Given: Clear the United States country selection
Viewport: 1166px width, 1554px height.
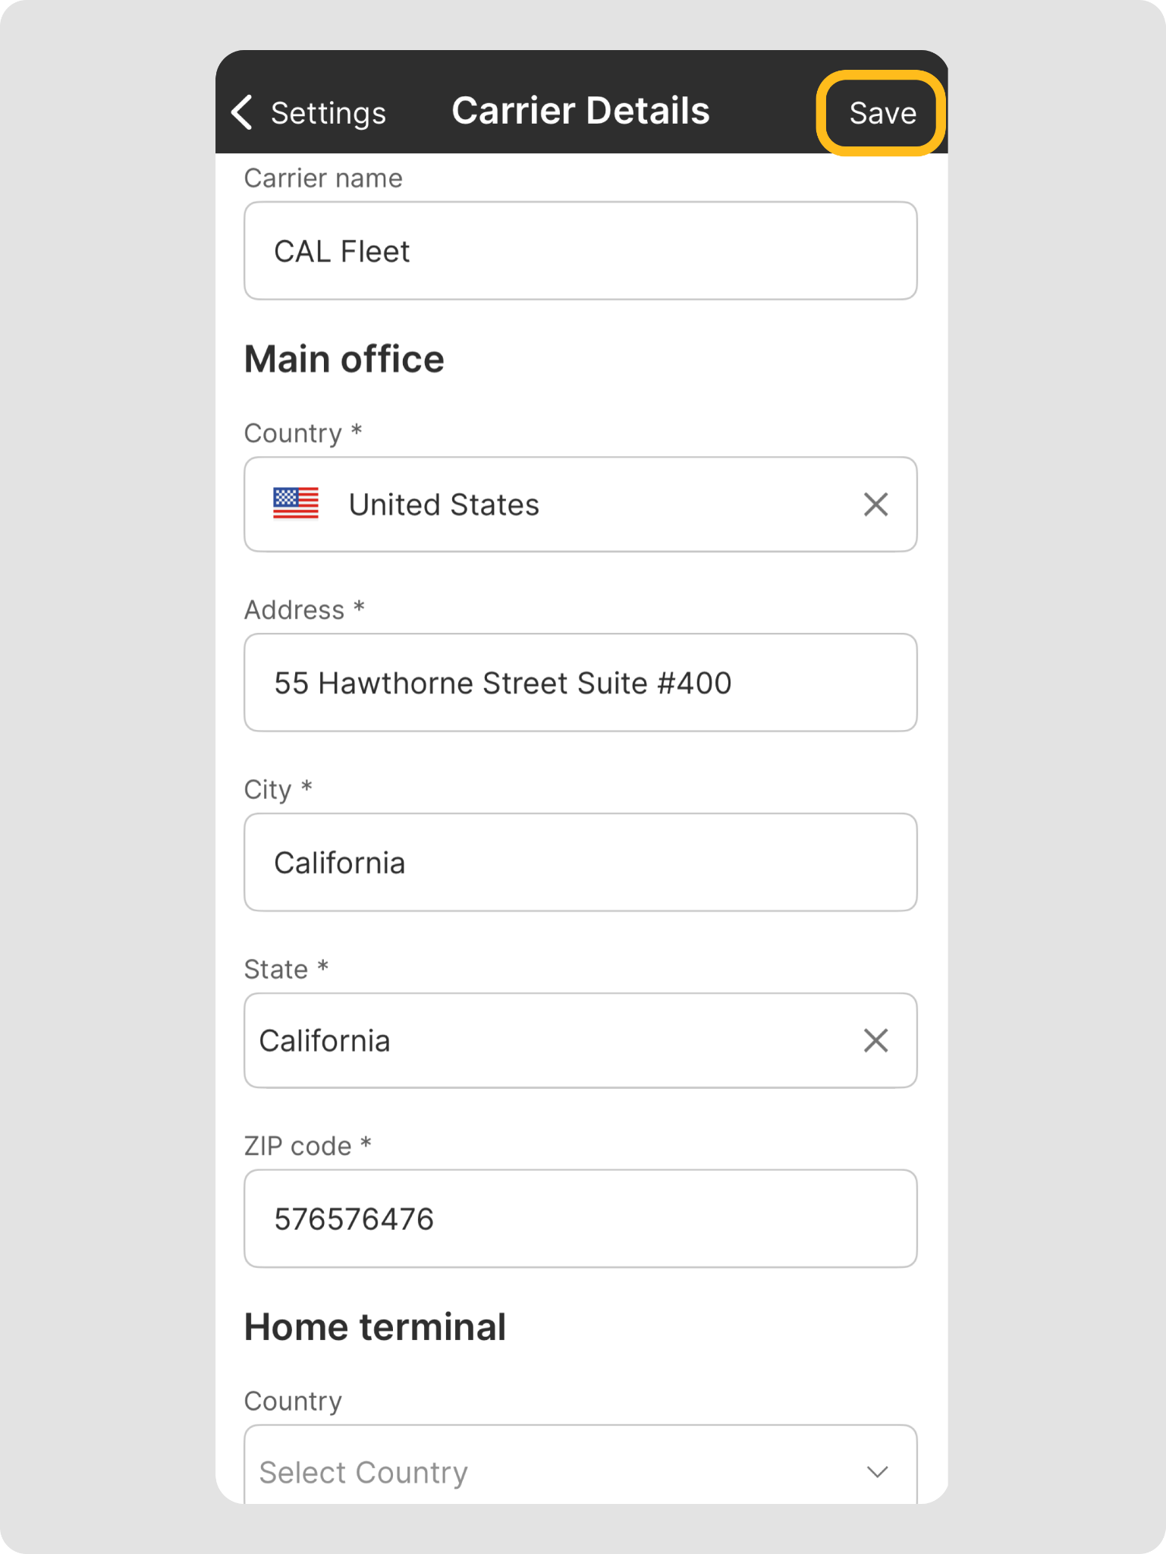Looking at the screenshot, I should [x=875, y=505].
